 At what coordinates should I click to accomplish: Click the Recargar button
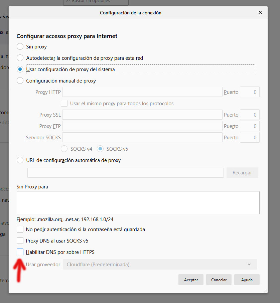(242, 173)
